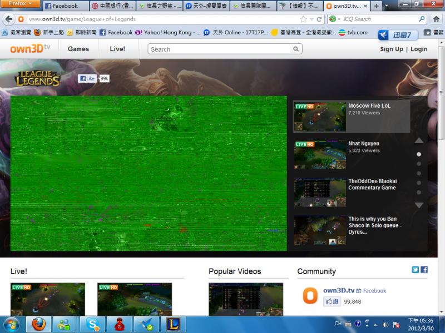Screen dimensions: 445x333
Task: Click the Facebook Like button under logo
Action: tap(87, 79)
